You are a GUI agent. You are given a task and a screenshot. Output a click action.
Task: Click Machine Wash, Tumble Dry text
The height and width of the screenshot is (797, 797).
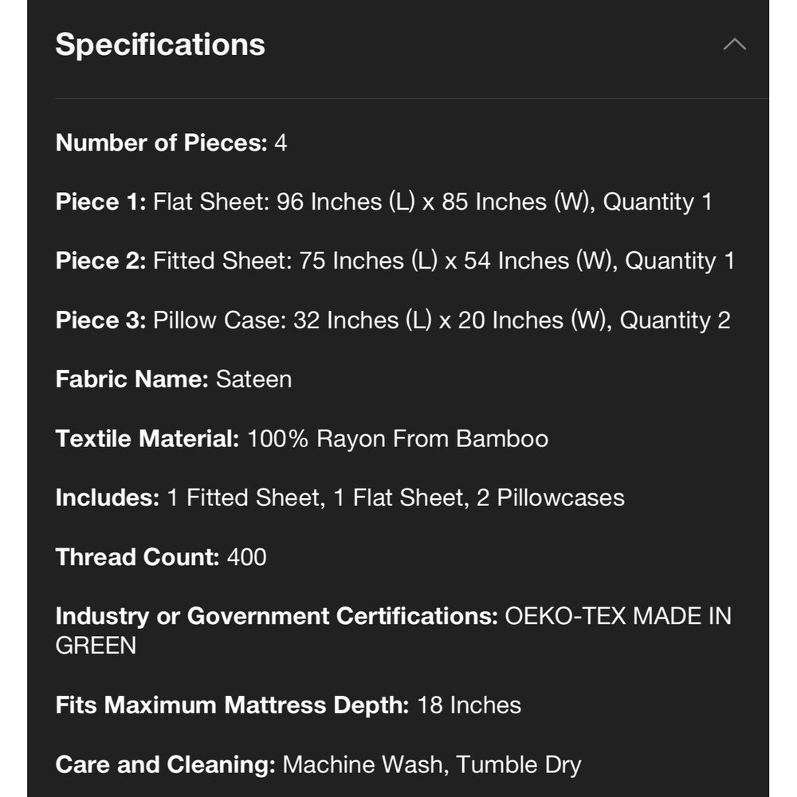coord(432,765)
